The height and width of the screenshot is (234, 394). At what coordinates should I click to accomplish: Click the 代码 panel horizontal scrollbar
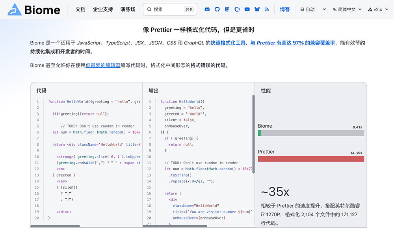(x=55, y=226)
